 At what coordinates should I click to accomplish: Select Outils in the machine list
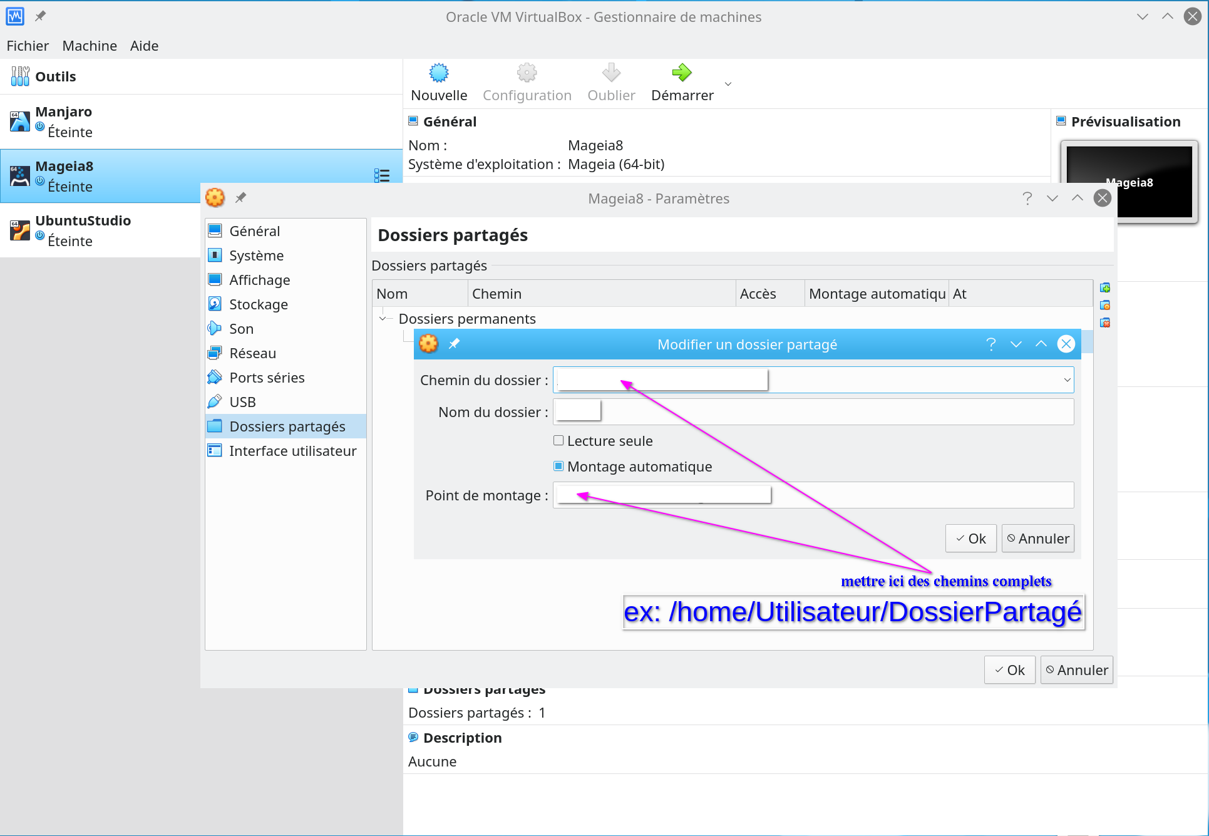[201, 76]
